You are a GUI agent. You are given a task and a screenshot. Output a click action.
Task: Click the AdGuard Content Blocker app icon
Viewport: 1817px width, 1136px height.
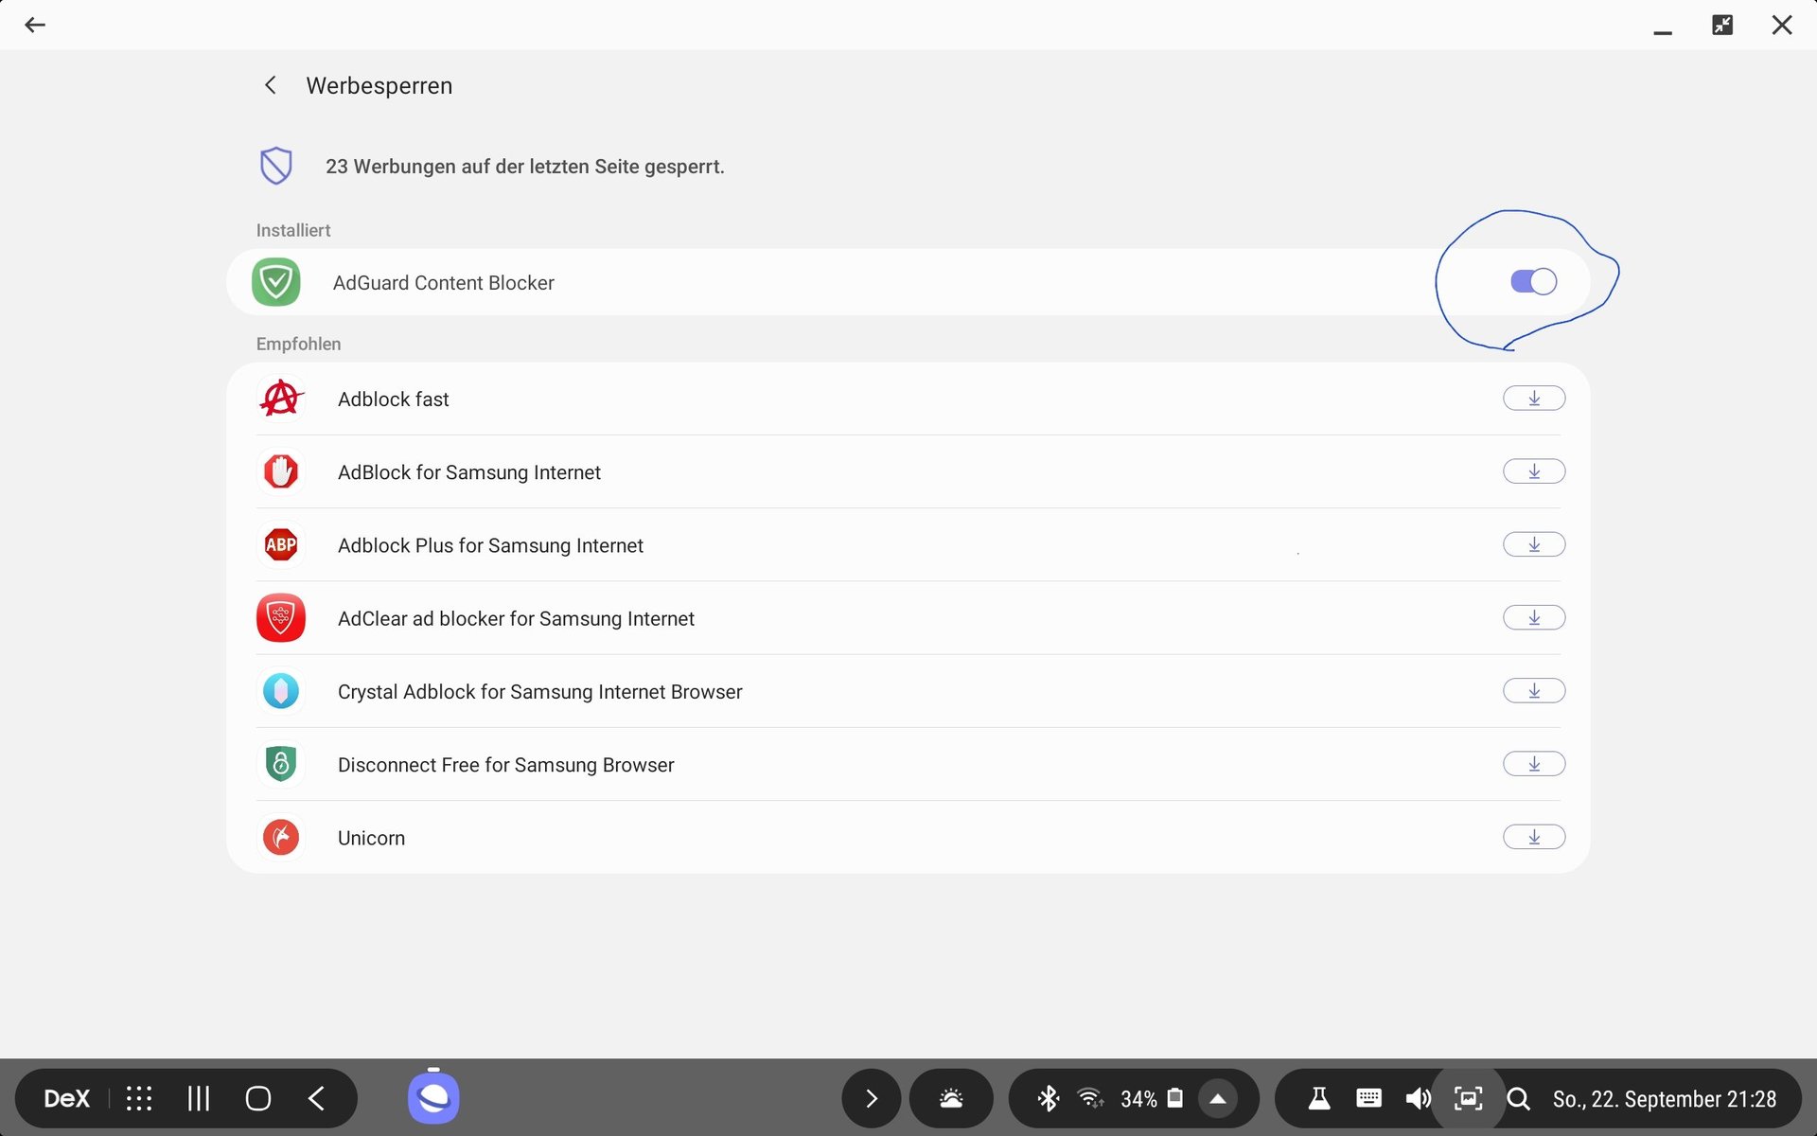tap(276, 282)
